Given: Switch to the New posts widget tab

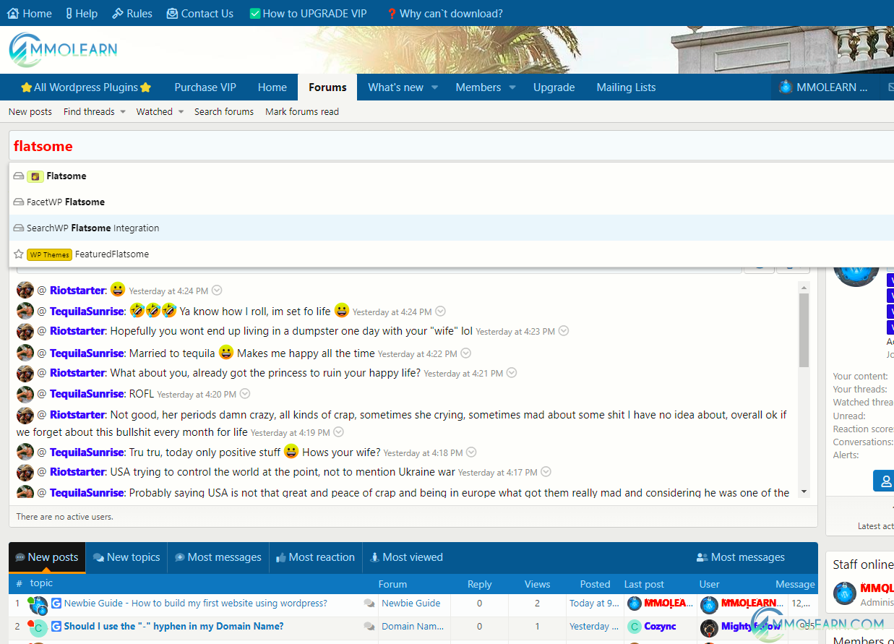Looking at the screenshot, I should click(x=47, y=557).
